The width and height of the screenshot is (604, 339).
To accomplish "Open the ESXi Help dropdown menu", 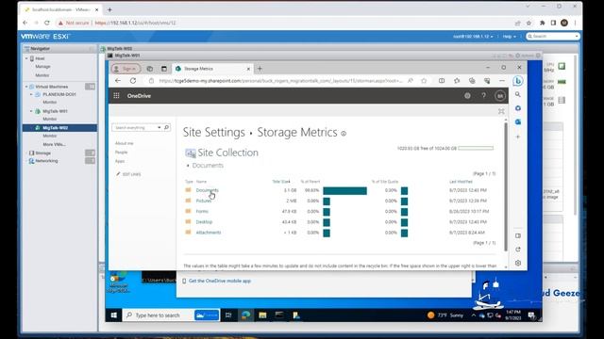I will click(509, 36).
